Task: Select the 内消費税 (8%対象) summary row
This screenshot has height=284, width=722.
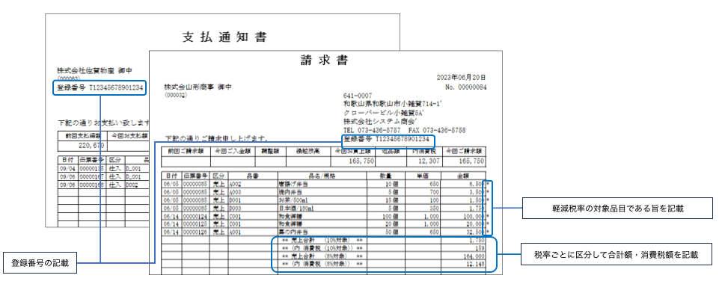Action: point(324,265)
